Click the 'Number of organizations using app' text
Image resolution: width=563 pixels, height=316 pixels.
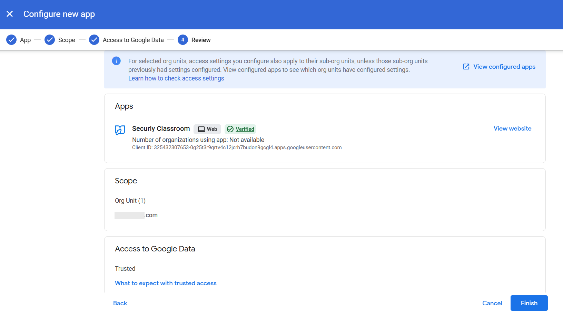[198, 140]
